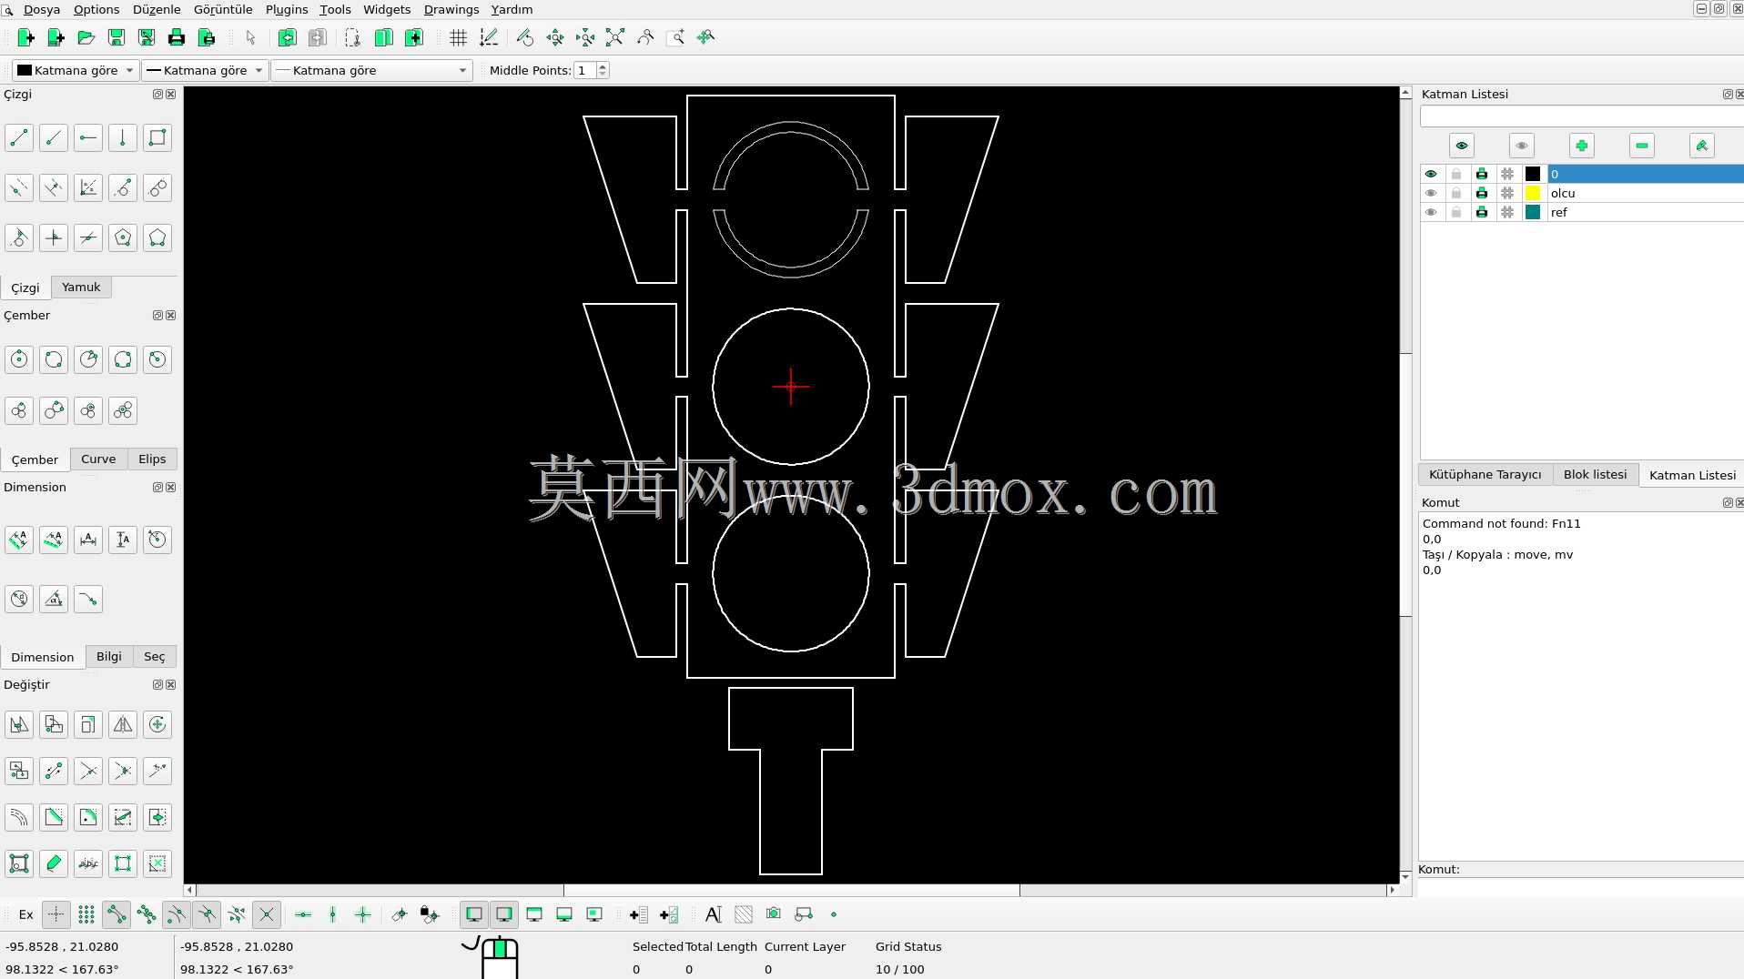Viewport: 1744px width, 979px height.
Task: Float the Değiştir dock panel
Action: (157, 685)
